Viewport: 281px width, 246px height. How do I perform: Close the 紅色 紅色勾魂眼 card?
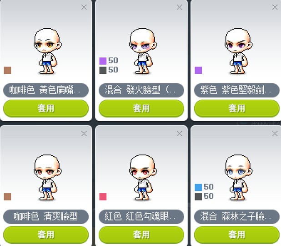click(179, 133)
